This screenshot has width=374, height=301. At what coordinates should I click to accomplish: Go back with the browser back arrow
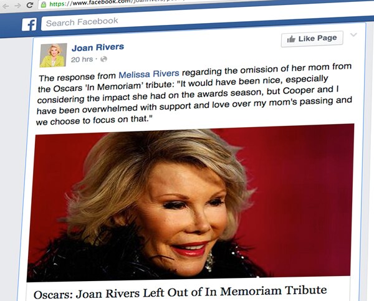[x=6, y=6]
